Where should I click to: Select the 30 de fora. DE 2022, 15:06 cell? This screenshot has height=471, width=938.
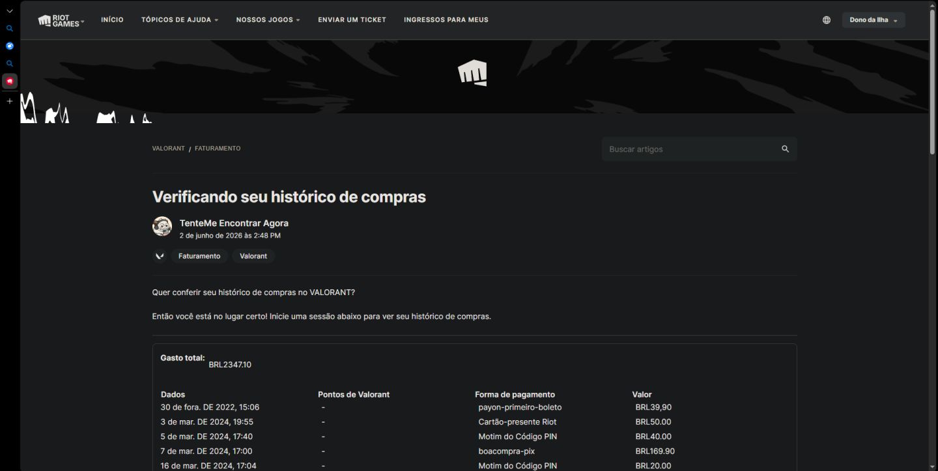pos(210,407)
